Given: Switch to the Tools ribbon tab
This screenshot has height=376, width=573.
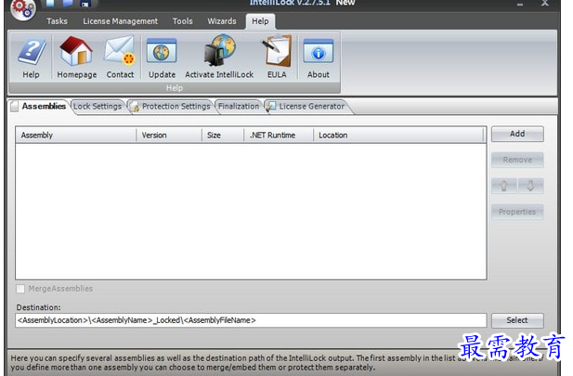Looking at the screenshot, I should pos(182,21).
